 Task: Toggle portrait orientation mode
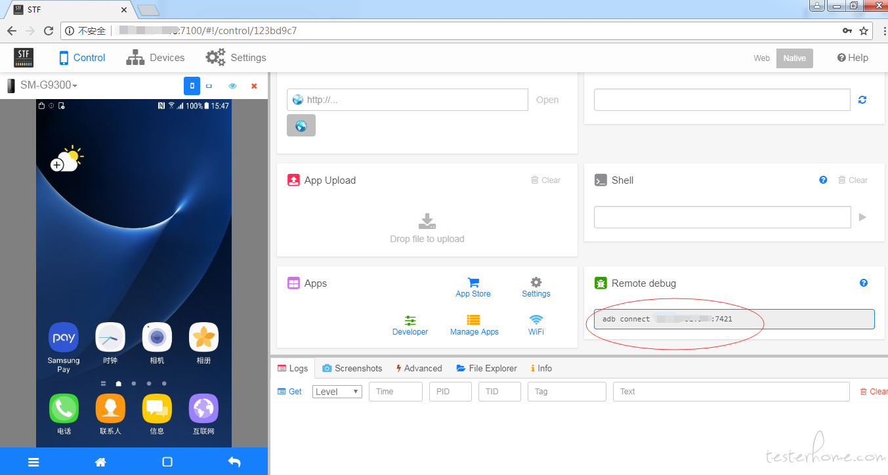coord(192,86)
